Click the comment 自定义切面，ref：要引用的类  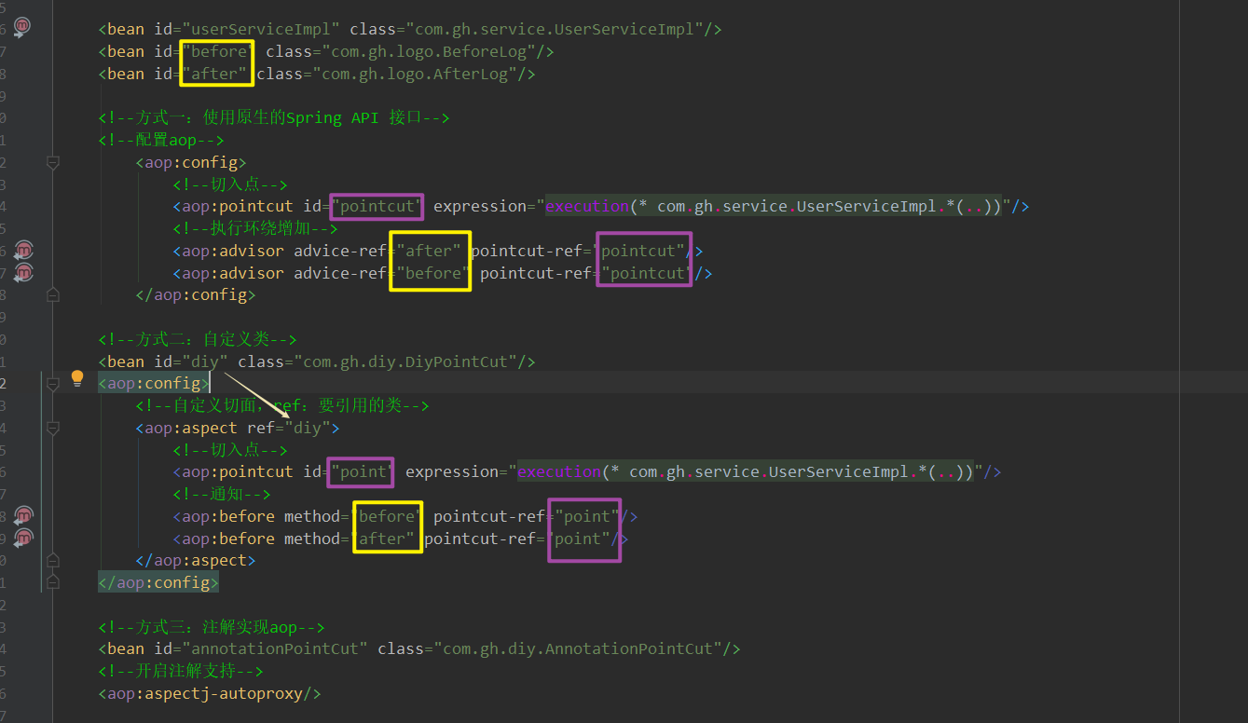pos(282,405)
